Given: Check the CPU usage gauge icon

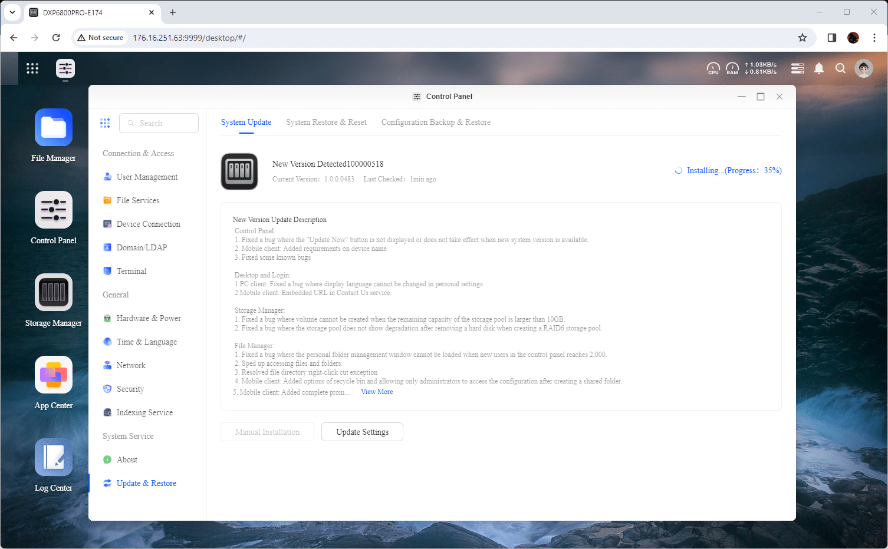Looking at the screenshot, I should pos(713,68).
